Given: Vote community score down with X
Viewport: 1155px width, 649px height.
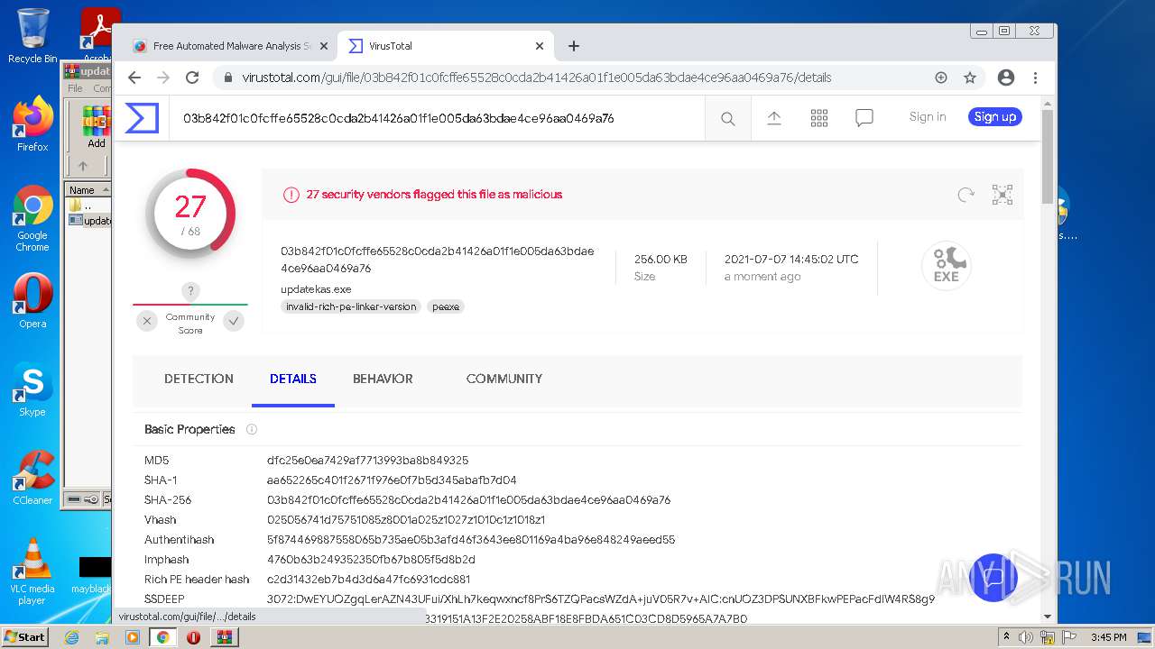Looking at the screenshot, I should click(x=146, y=321).
